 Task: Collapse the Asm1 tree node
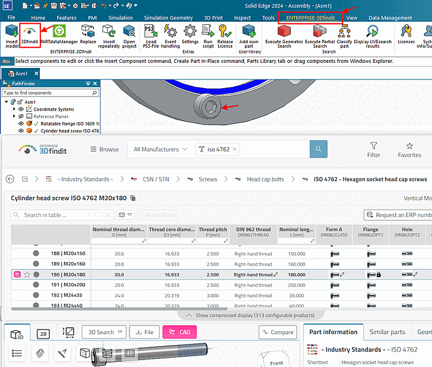(6, 102)
